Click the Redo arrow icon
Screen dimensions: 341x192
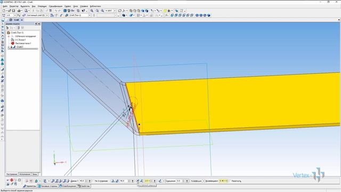[x=59, y=11]
